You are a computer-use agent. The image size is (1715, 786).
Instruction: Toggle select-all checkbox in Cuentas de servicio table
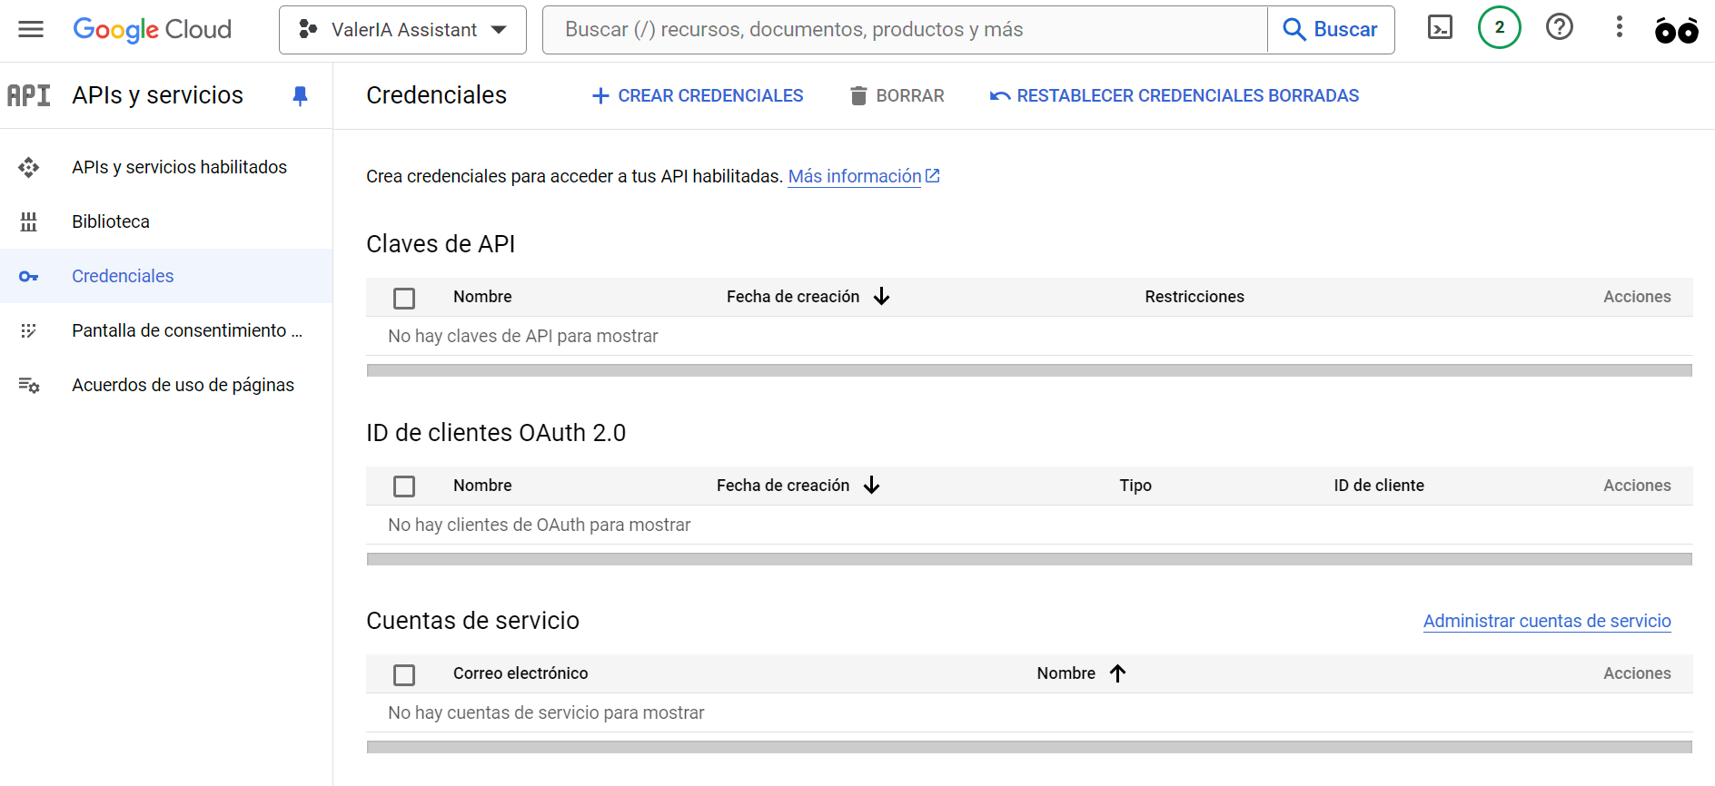pyautogui.click(x=404, y=674)
